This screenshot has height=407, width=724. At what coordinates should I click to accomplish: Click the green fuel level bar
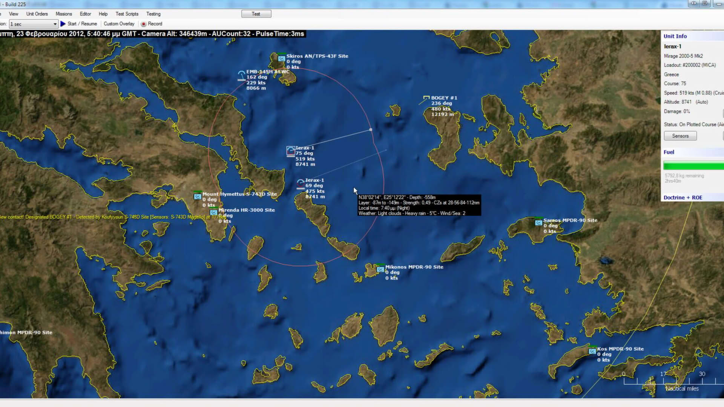coord(693,166)
